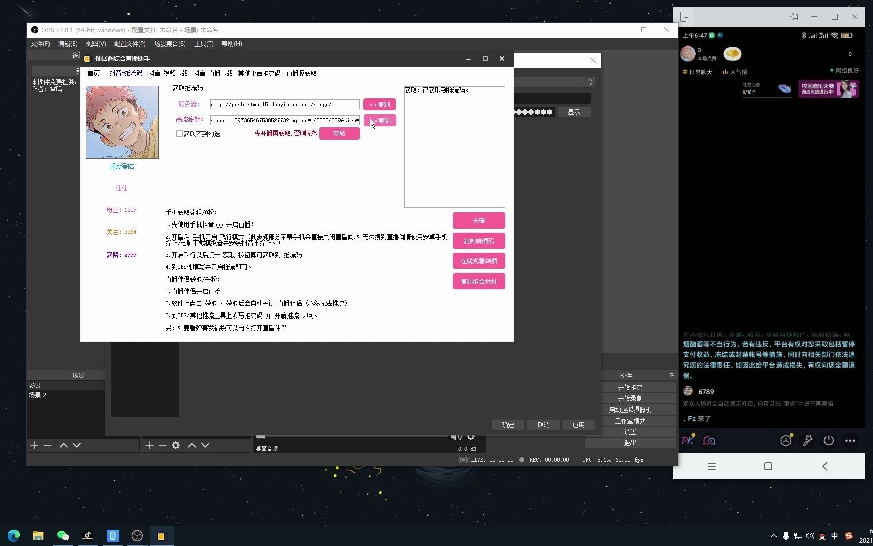Click the 关播 button
This screenshot has height=546, width=873.
pyautogui.click(x=479, y=220)
